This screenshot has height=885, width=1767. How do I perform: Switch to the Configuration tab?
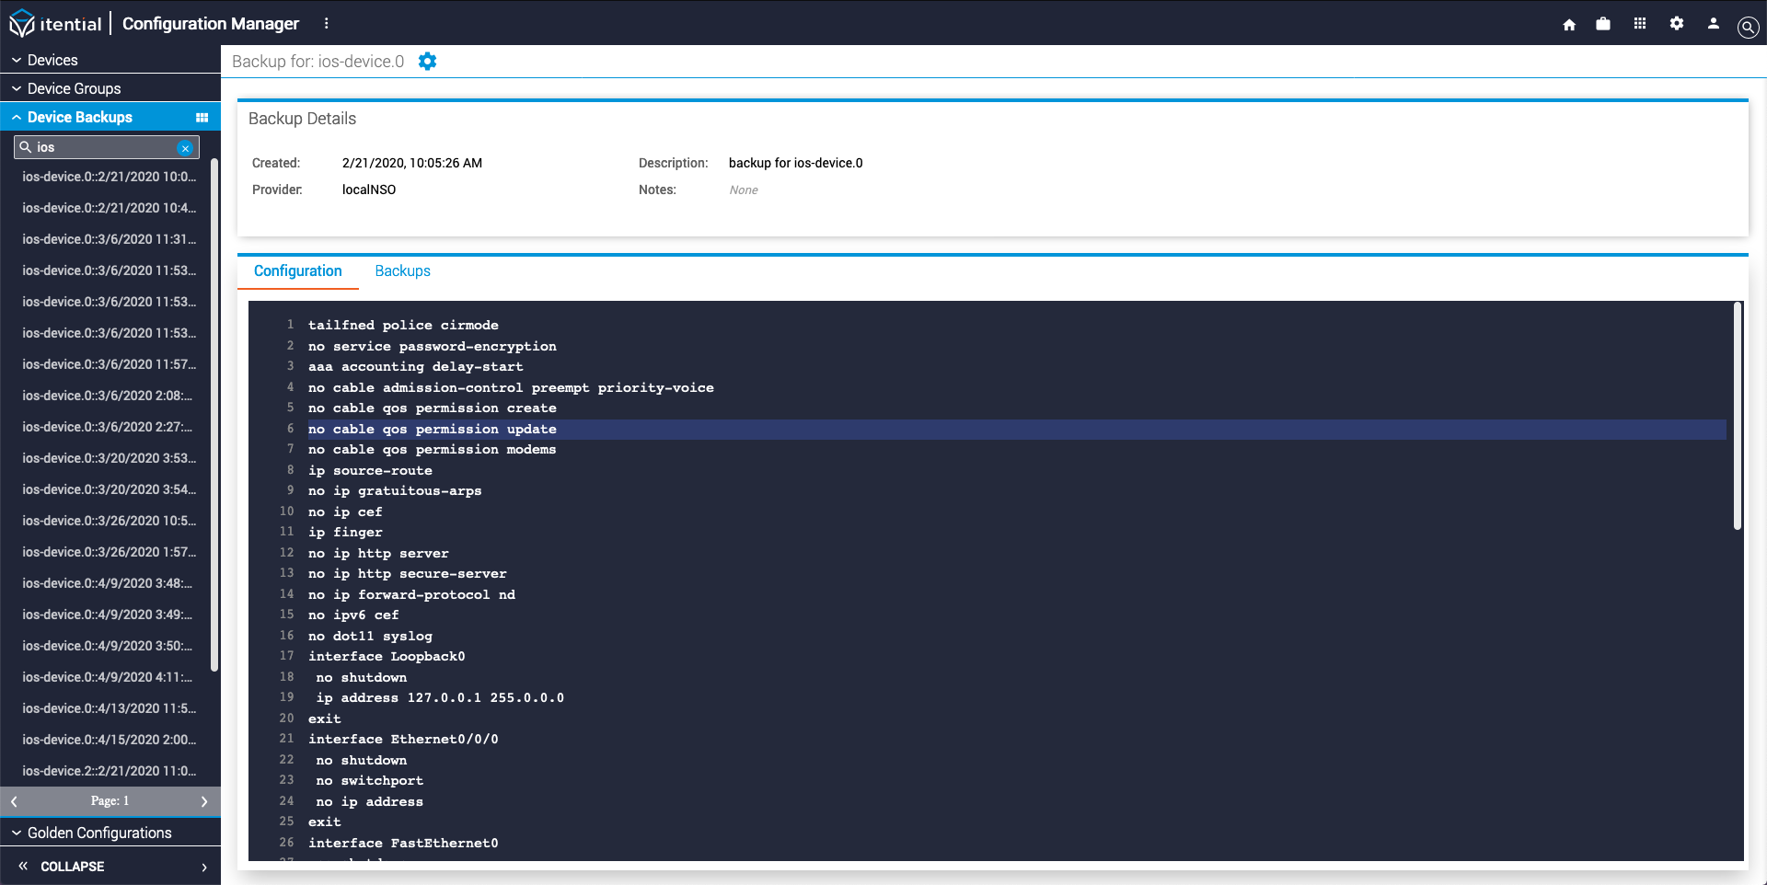tap(298, 271)
